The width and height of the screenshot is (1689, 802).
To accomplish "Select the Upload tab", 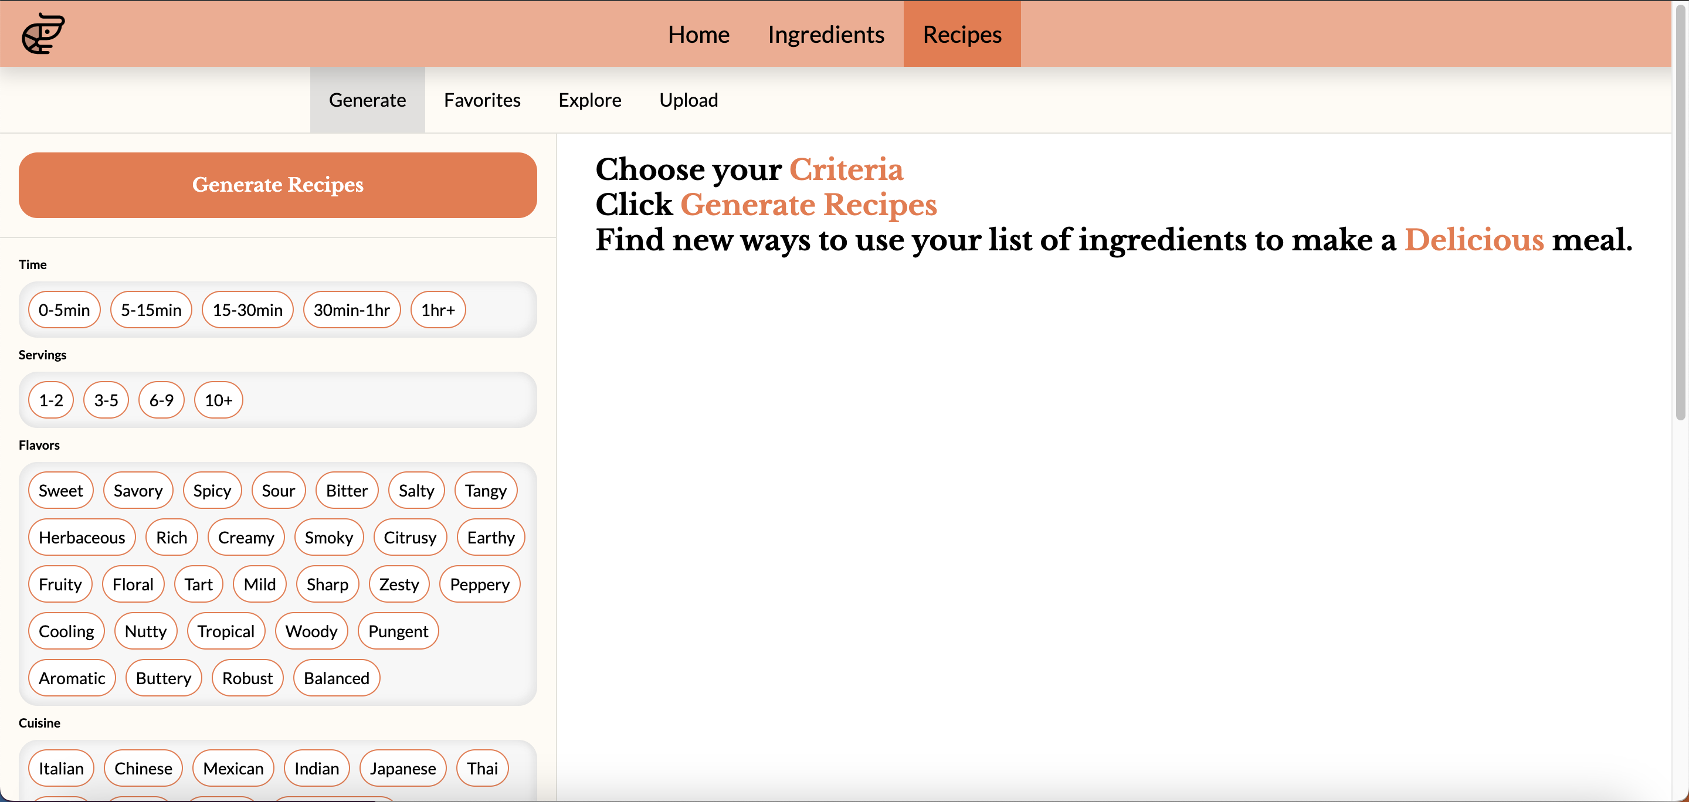I will click(x=689, y=100).
